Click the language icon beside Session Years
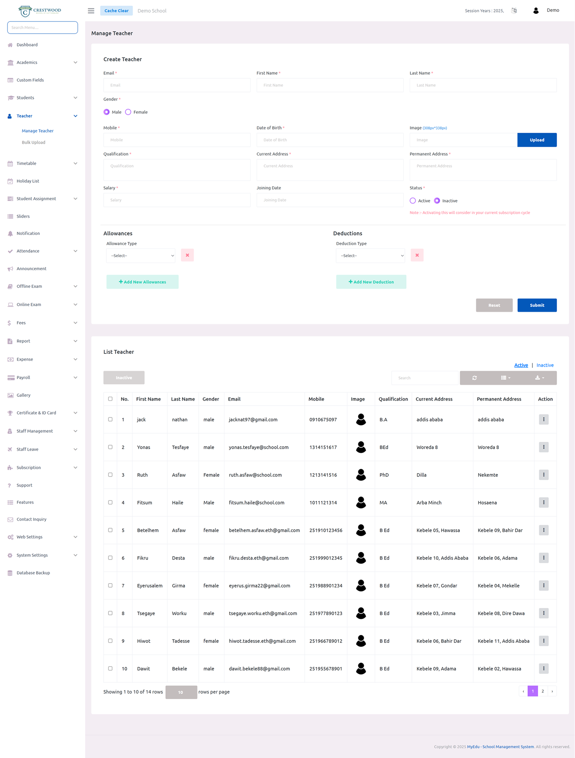Viewport: 575px width, 758px height. (x=514, y=11)
